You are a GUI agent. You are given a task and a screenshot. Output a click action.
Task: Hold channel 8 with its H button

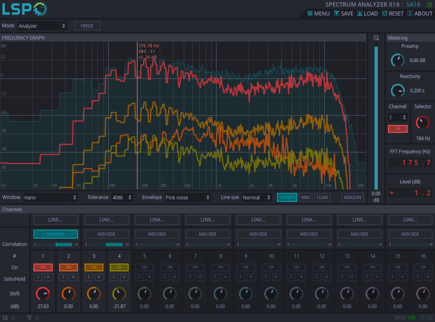[225, 277]
